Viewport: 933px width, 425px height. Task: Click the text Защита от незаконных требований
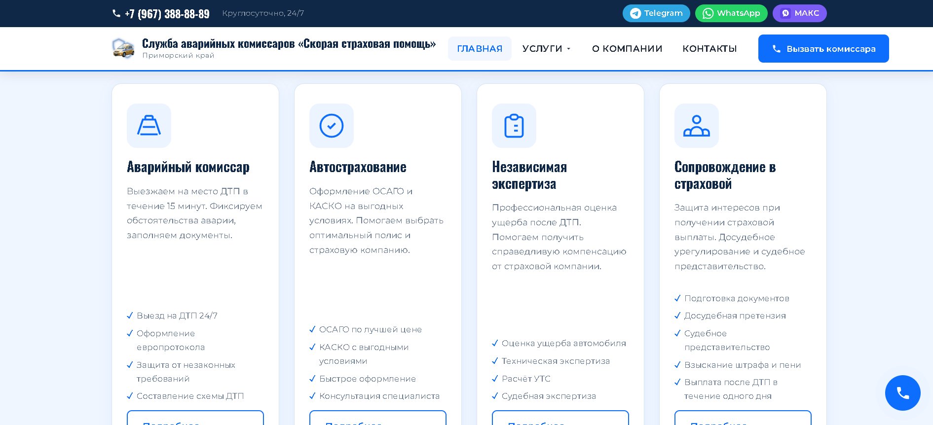pyautogui.click(x=186, y=372)
